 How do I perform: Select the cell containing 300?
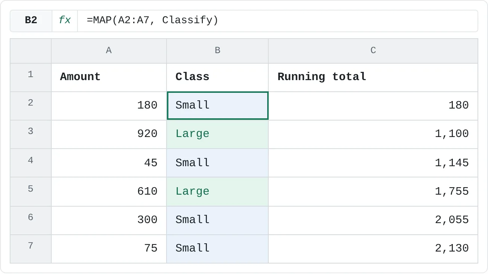[109, 220]
